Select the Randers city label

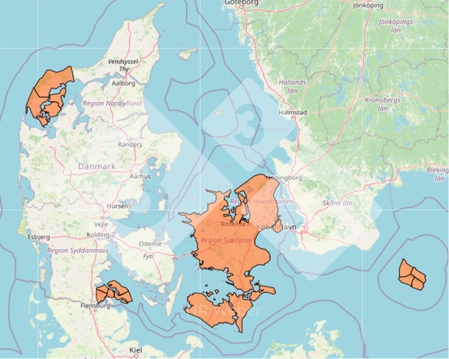[x=130, y=144]
